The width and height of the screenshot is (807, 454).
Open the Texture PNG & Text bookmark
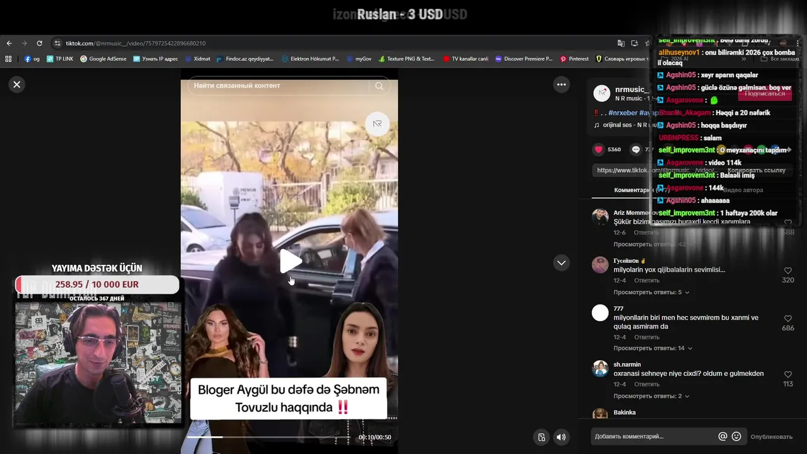point(407,59)
